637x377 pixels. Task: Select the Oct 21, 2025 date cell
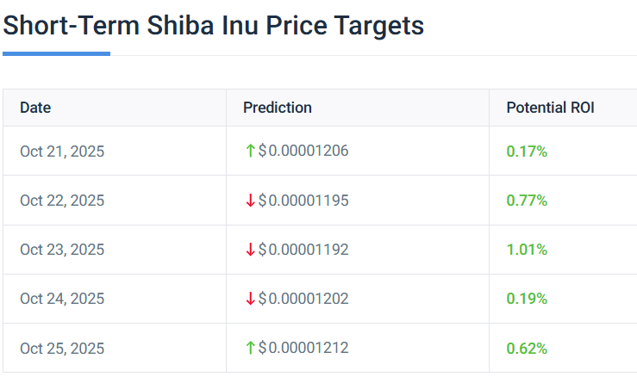click(62, 151)
